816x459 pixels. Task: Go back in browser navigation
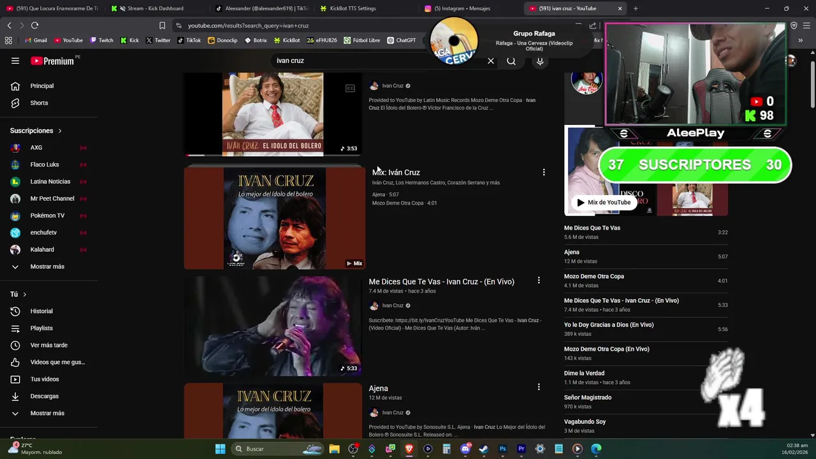9,25
